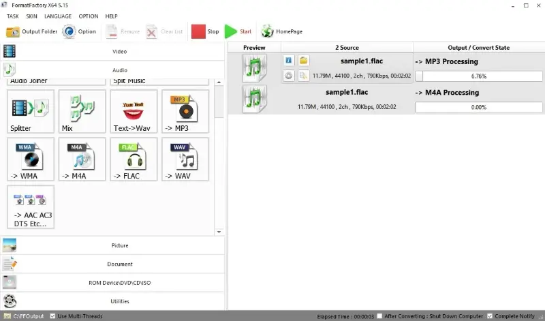Select the Splitter audio tool

(x=31, y=111)
